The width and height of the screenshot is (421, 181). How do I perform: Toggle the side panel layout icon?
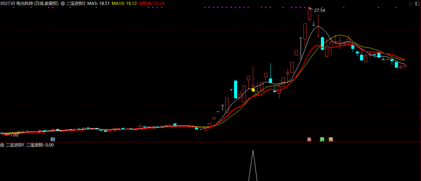tap(417, 3)
